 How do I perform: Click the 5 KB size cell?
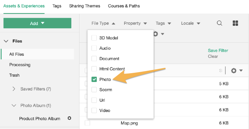pos(224,83)
